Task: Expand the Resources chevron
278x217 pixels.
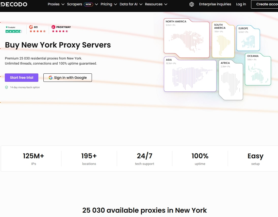Action: [x=166, y=4]
